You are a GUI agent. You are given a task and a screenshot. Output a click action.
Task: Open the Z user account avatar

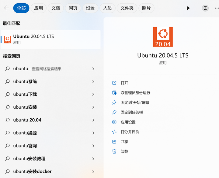(205, 8)
